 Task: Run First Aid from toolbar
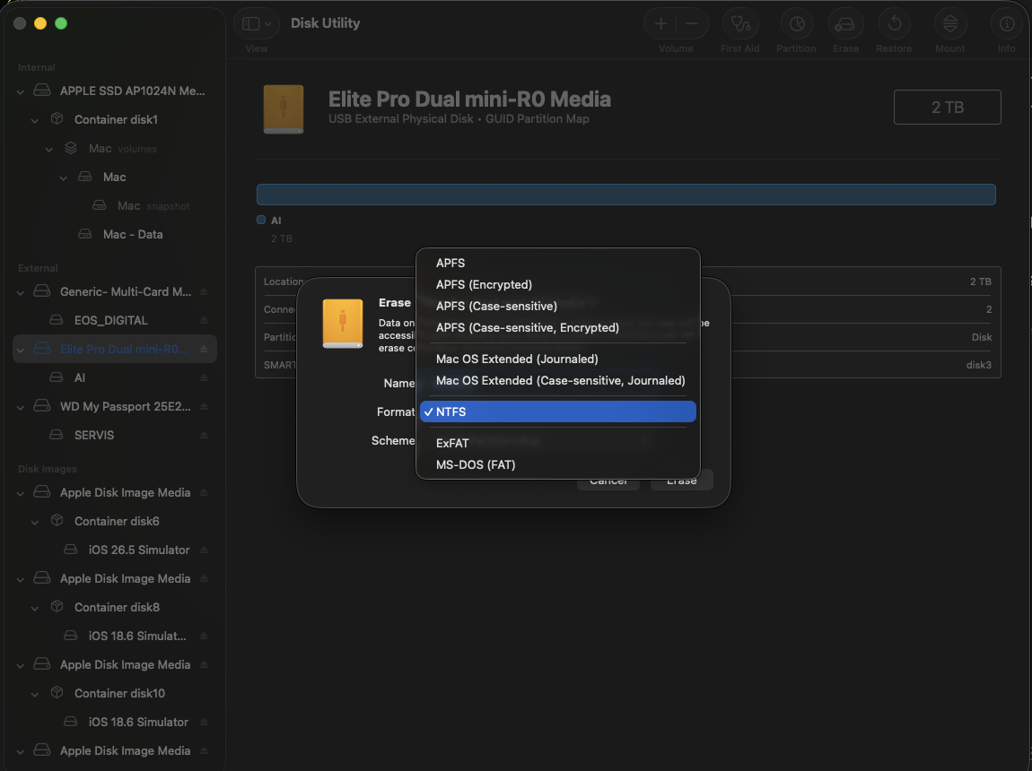(740, 23)
